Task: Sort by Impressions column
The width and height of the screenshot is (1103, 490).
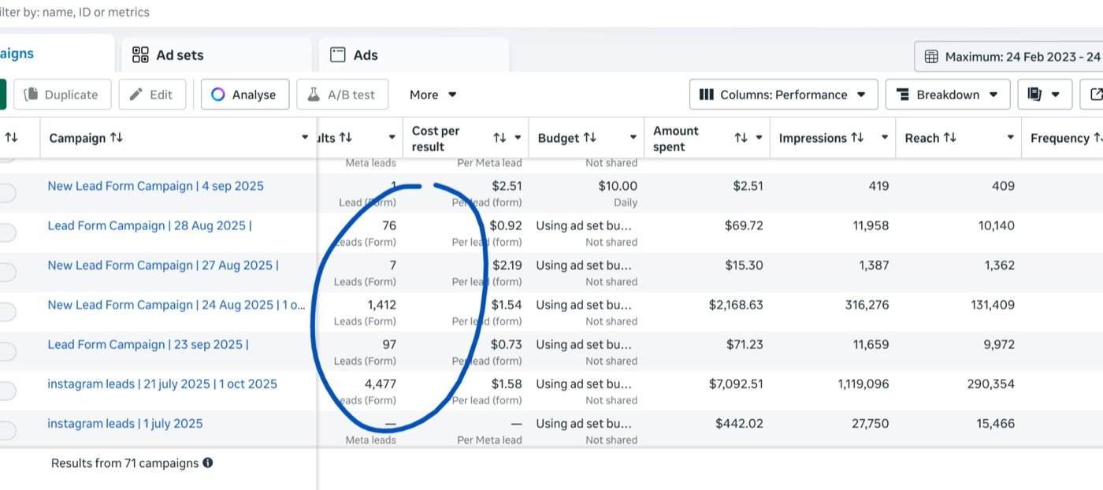Action: point(859,138)
